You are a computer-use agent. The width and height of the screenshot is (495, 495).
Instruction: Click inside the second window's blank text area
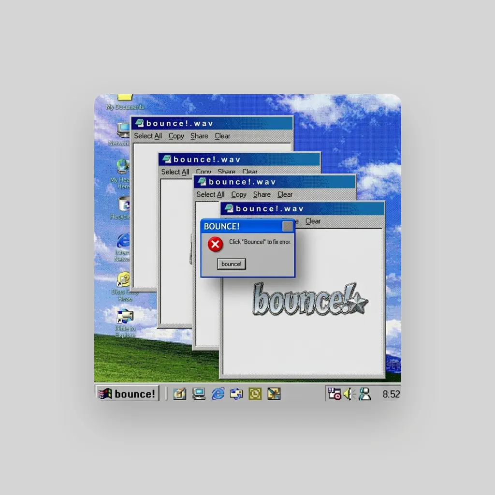[176, 252]
